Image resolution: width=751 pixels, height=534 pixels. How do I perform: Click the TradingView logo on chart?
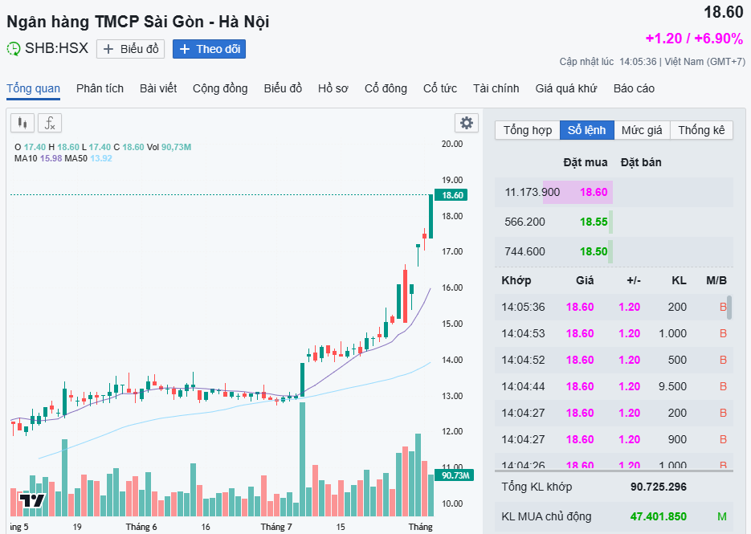tap(31, 501)
